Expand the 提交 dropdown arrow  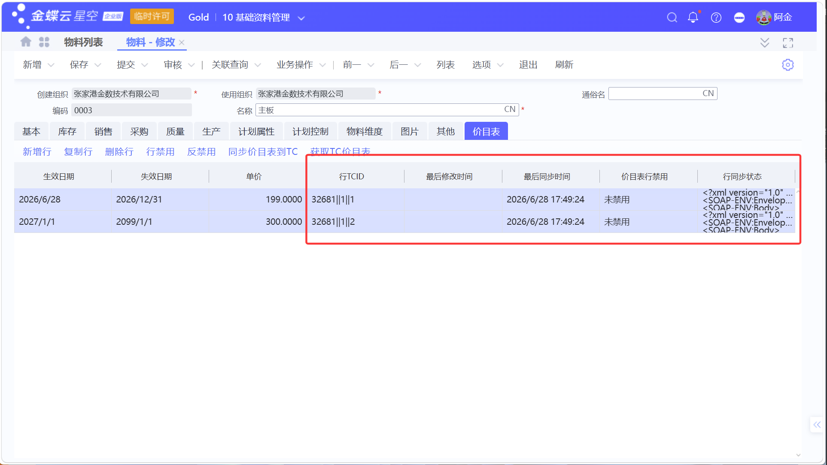[x=144, y=65]
